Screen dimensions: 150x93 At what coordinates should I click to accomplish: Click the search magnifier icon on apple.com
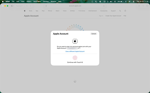coord(120,11)
